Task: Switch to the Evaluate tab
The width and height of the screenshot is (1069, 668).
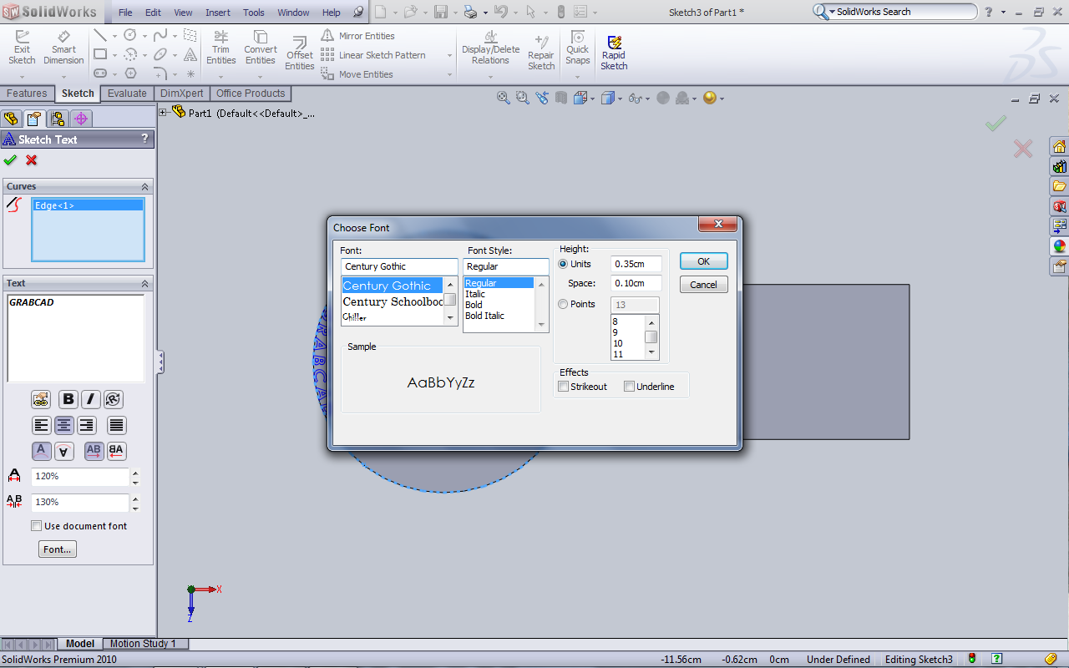Action: point(127,94)
